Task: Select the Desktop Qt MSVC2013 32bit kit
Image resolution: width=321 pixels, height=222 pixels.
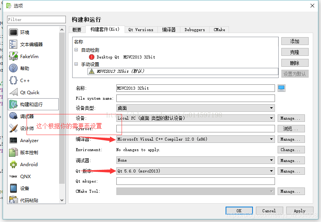Action: coord(126,57)
